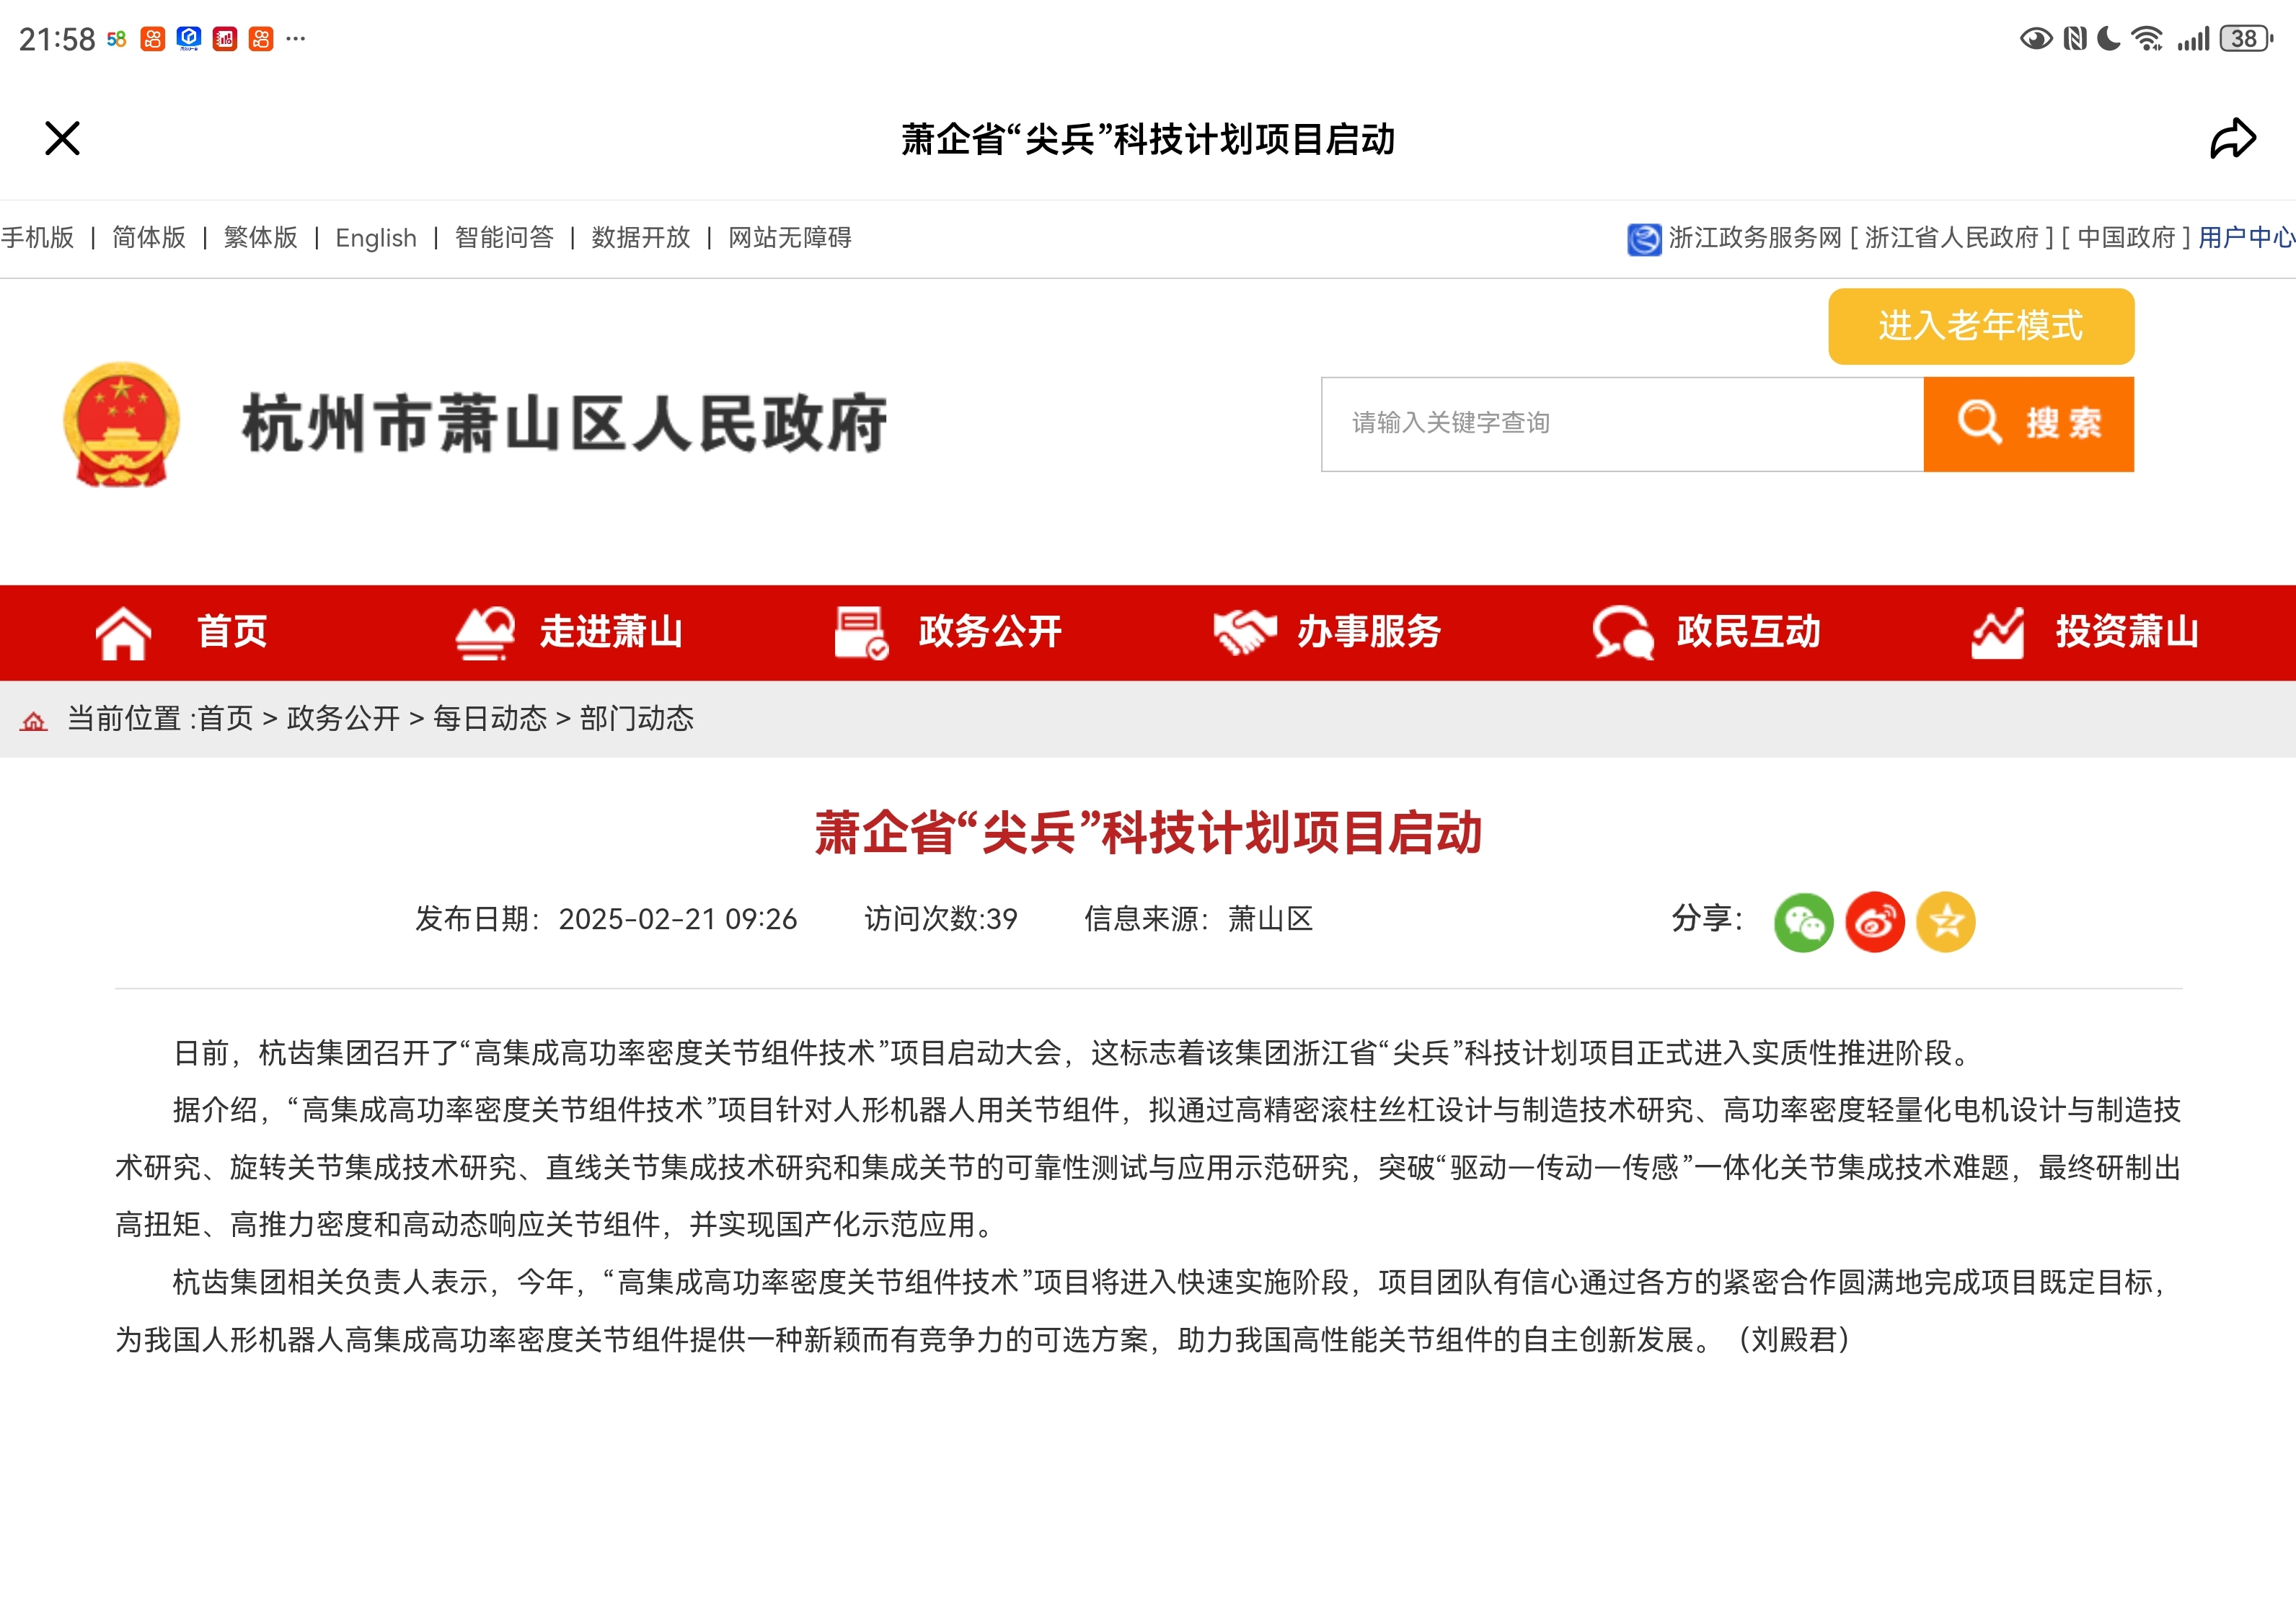Select the 投资萧山 navigation item
The height and width of the screenshot is (1609, 2296).
[x=2085, y=633]
